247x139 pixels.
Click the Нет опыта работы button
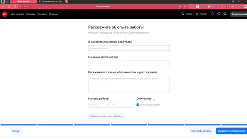click(201, 131)
